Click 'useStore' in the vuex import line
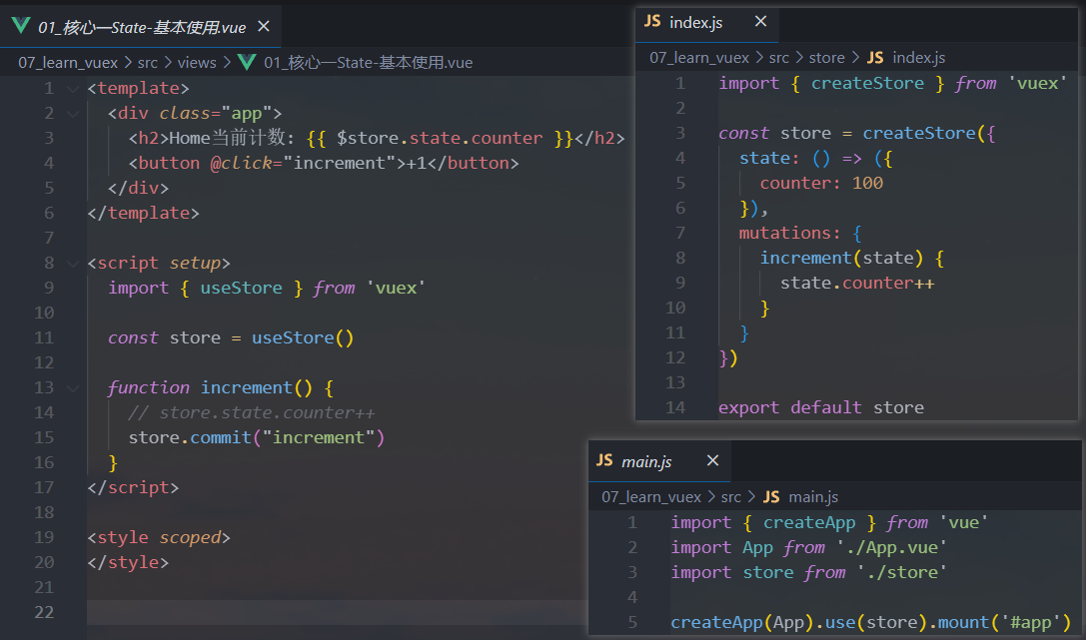The width and height of the screenshot is (1086, 640). (x=241, y=288)
